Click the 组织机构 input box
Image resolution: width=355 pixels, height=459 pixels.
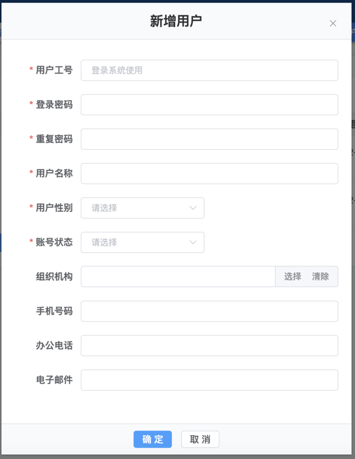point(178,277)
